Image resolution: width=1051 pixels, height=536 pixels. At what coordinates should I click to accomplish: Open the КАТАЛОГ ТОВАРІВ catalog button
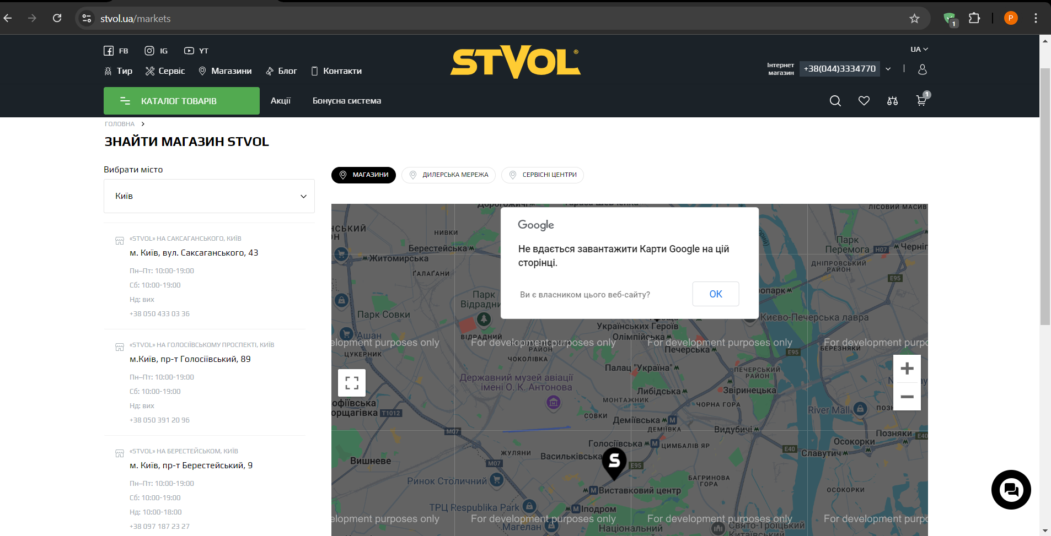[181, 101]
